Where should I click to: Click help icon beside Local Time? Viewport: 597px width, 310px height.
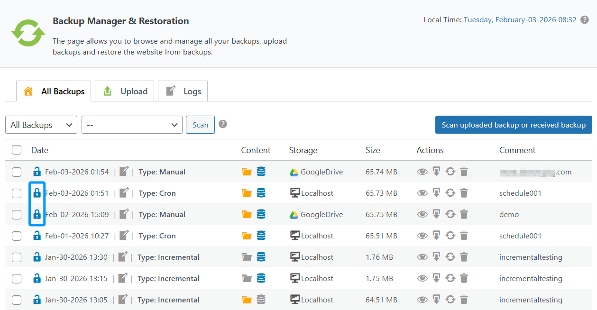tap(585, 20)
